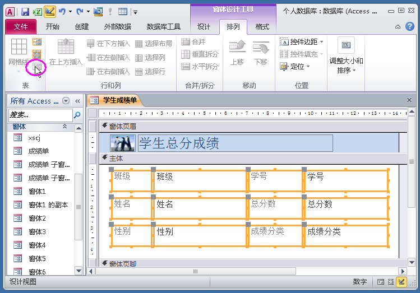This screenshot has width=420, height=293.
Task: Select Design View button in status bar
Action: (x=401, y=282)
